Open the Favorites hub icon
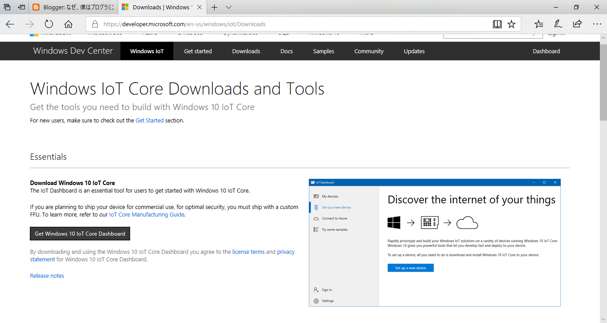The image size is (607, 323). (539, 24)
